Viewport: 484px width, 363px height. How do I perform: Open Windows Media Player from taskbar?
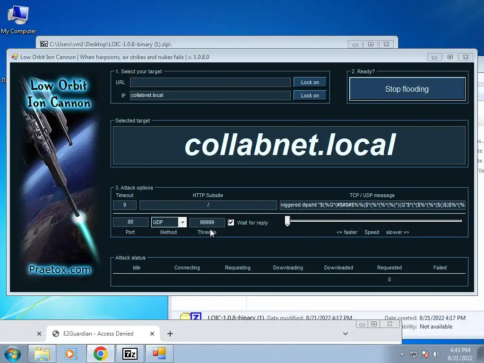click(71, 354)
